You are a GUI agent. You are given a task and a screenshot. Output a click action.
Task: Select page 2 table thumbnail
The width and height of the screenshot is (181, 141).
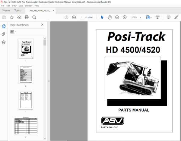[26, 126]
